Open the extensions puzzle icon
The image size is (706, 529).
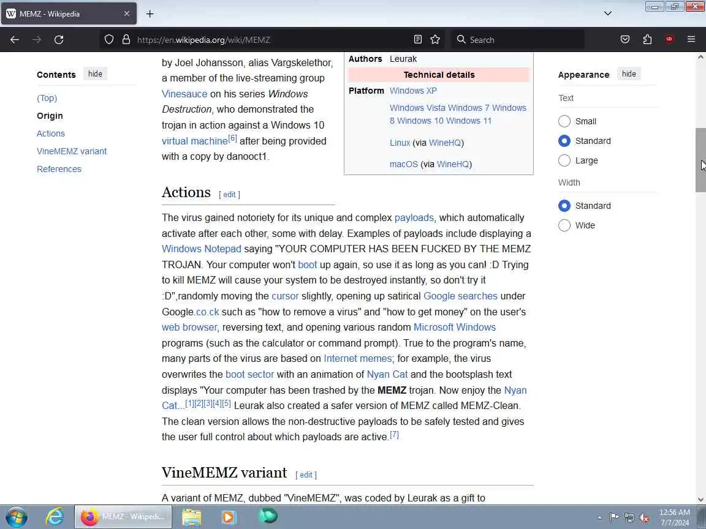point(647,40)
